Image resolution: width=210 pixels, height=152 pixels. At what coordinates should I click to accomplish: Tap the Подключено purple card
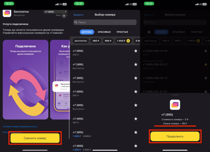(26, 80)
